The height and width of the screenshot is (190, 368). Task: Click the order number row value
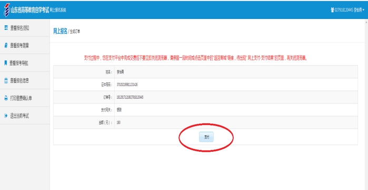tap(130, 97)
